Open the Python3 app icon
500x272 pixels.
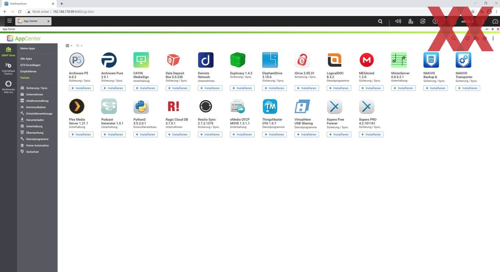pyautogui.click(x=141, y=106)
